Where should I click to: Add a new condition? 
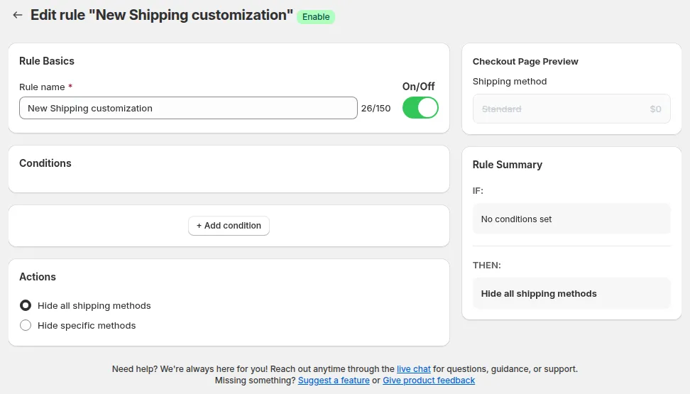tap(229, 225)
